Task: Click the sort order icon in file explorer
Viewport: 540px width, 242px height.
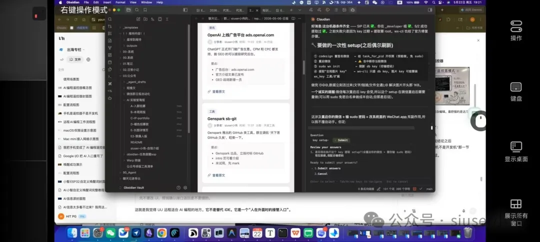Action: coord(152,19)
